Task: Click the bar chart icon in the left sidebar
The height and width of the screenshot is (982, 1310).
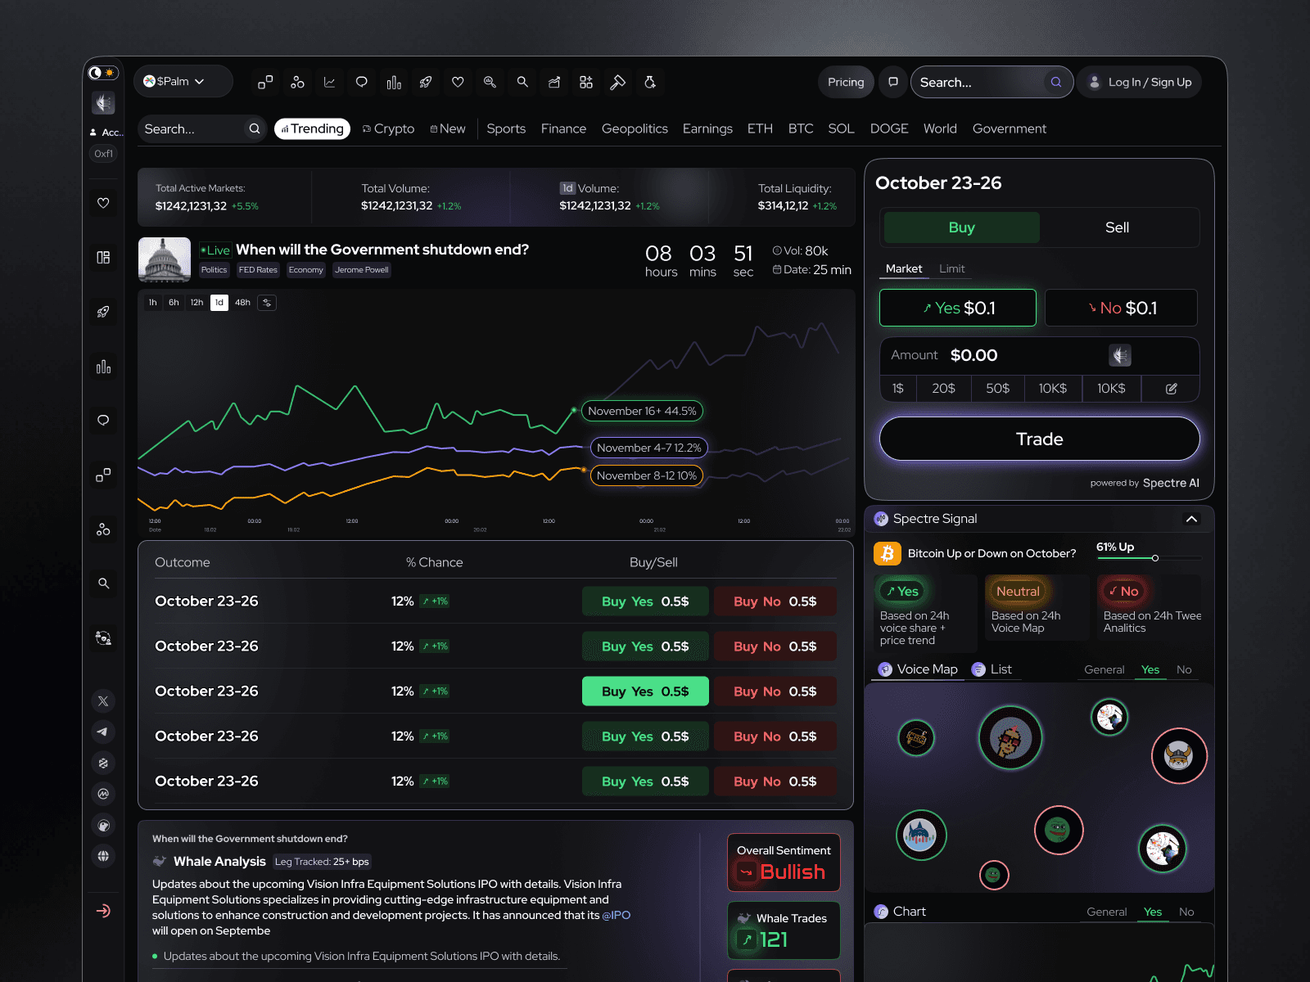Action: (x=103, y=367)
